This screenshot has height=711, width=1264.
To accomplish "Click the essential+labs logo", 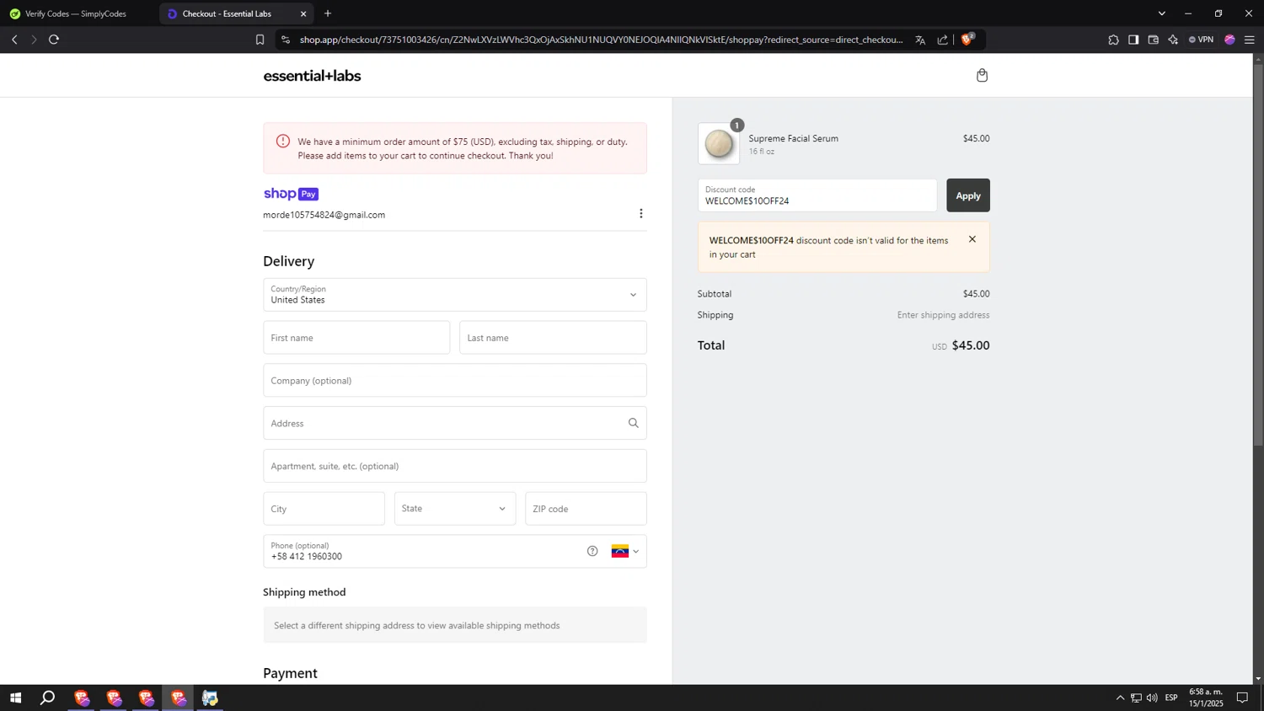I will (x=312, y=76).
